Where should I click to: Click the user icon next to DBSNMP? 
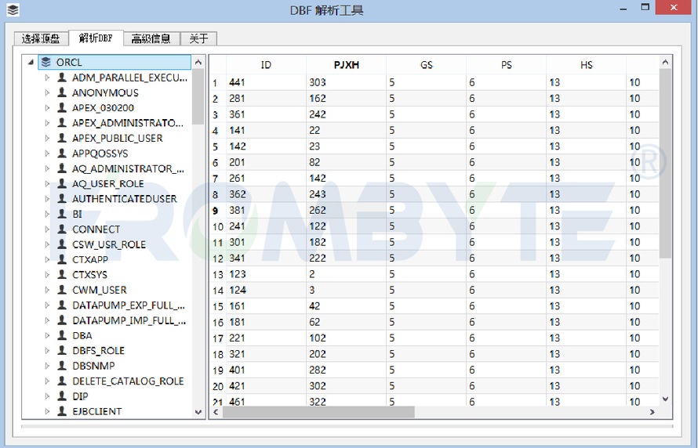point(62,365)
